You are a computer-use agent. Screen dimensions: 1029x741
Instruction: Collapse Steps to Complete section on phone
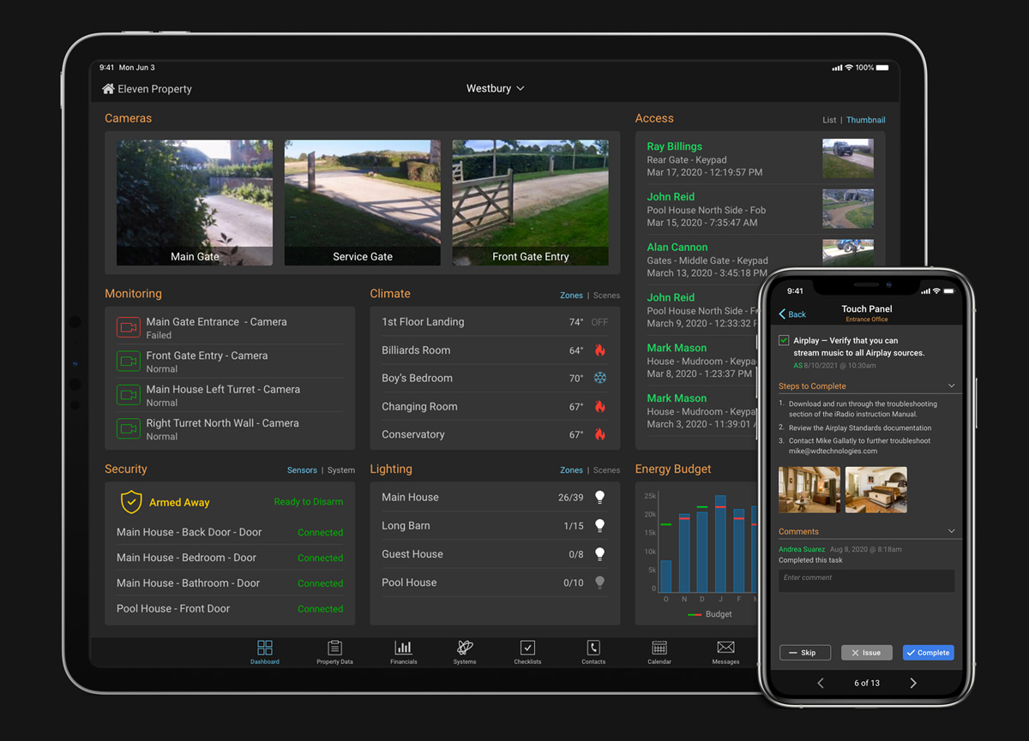951,386
